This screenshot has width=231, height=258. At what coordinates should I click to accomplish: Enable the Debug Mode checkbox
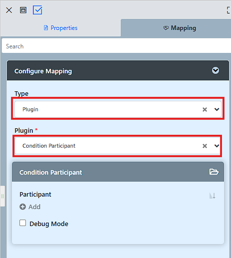(x=22, y=223)
